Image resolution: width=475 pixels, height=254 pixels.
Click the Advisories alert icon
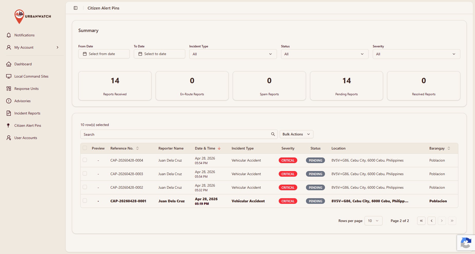[x=9, y=101]
